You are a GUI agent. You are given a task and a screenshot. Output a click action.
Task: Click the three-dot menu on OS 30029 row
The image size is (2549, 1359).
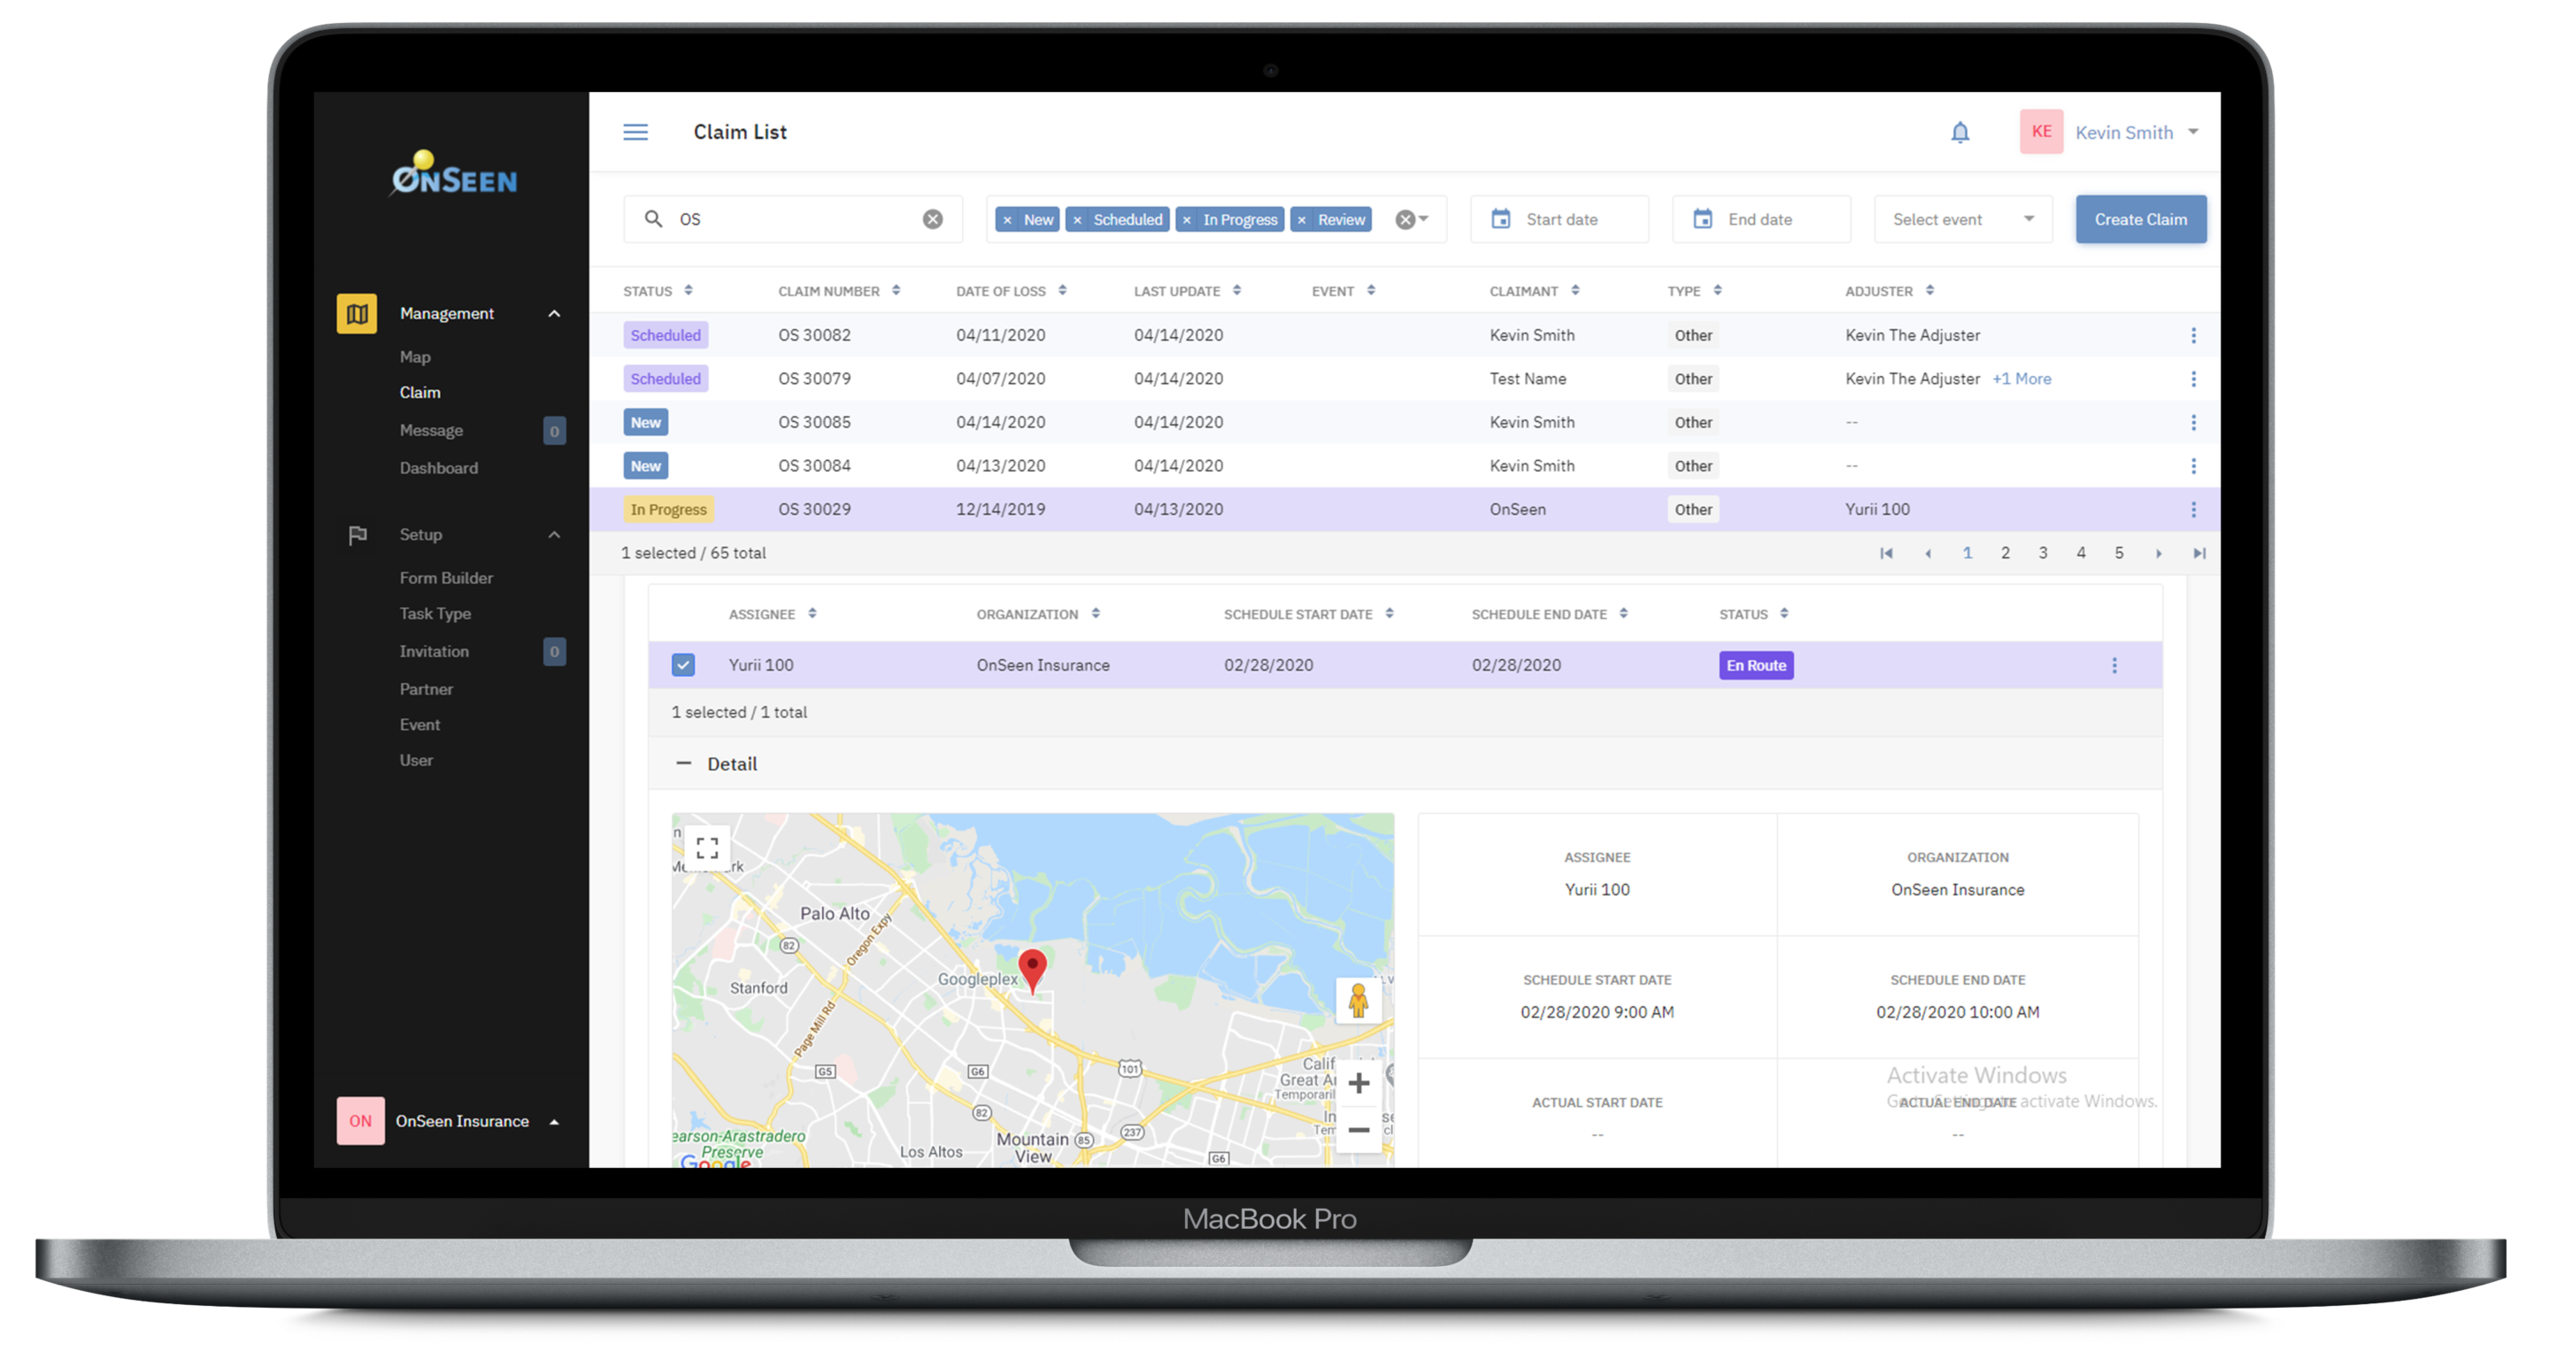2193,510
